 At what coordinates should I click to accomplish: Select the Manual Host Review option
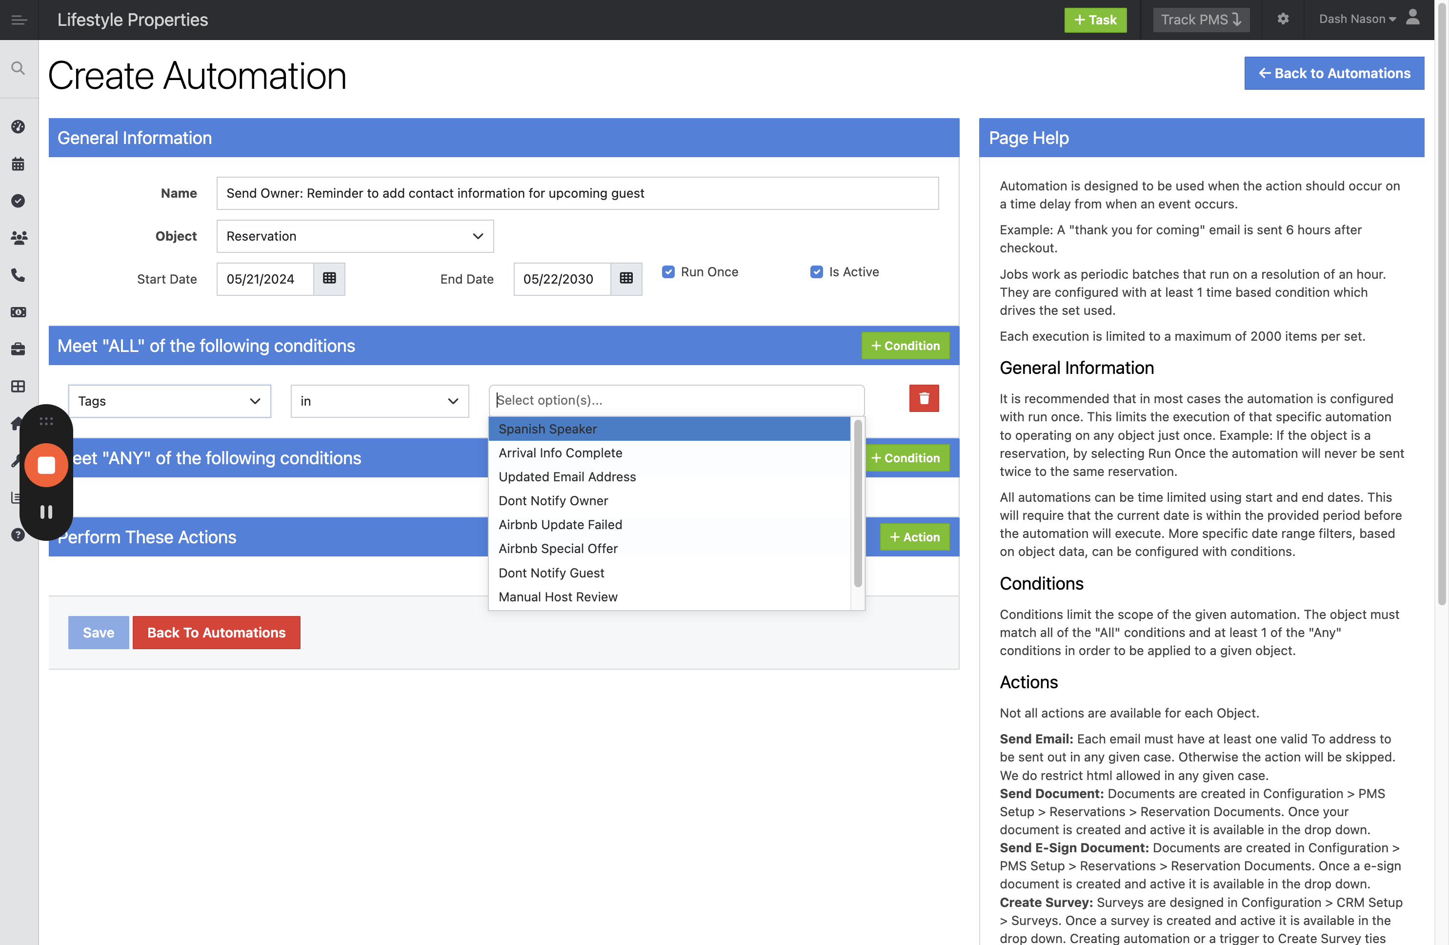click(x=669, y=597)
